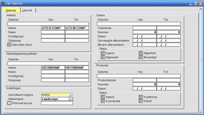Click the Orders Selectie input field
Screen dimensions: 204x115
(139, 24)
